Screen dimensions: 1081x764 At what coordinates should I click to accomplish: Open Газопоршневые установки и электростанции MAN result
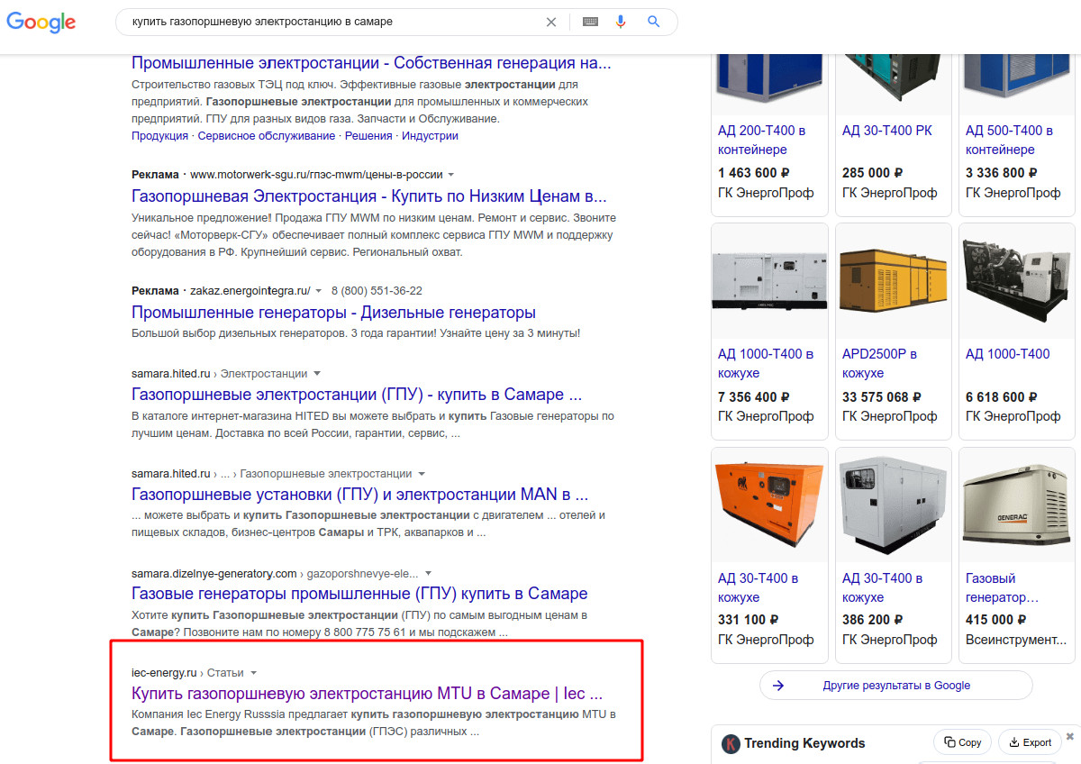pos(359,495)
